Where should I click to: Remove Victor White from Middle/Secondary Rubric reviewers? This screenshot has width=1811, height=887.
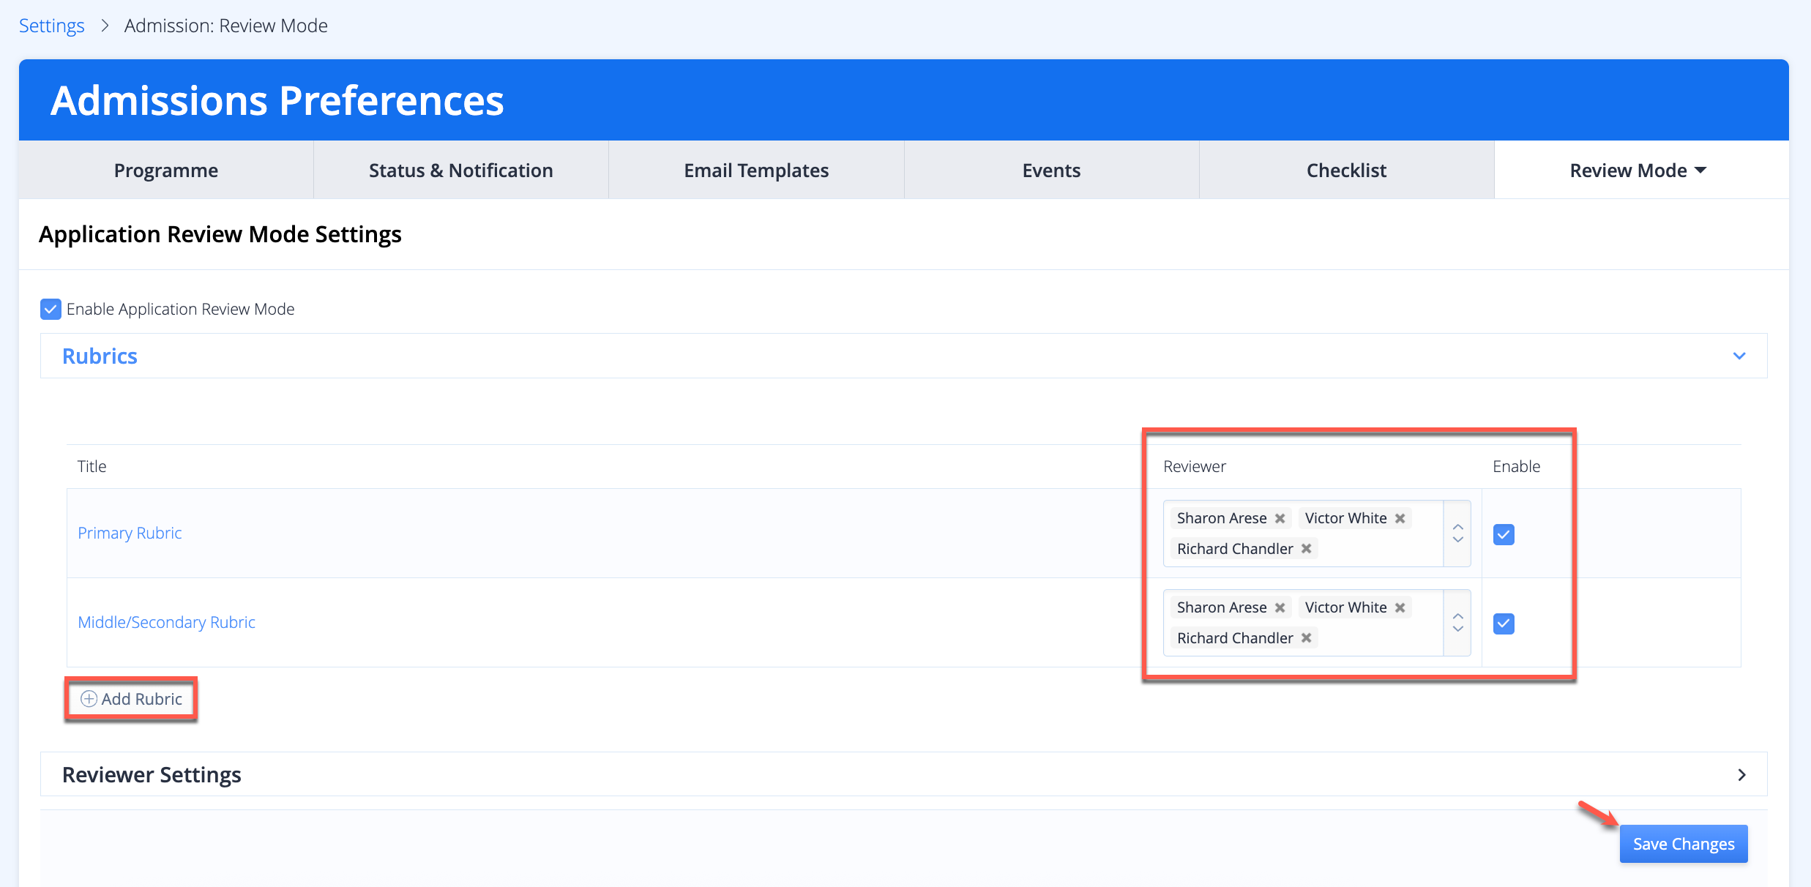pos(1400,607)
